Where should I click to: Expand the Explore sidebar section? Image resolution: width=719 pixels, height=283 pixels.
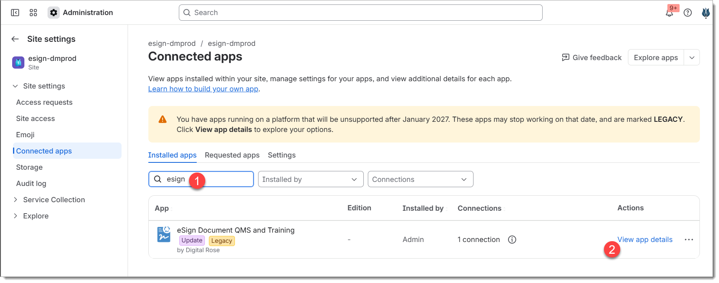tap(15, 216)
